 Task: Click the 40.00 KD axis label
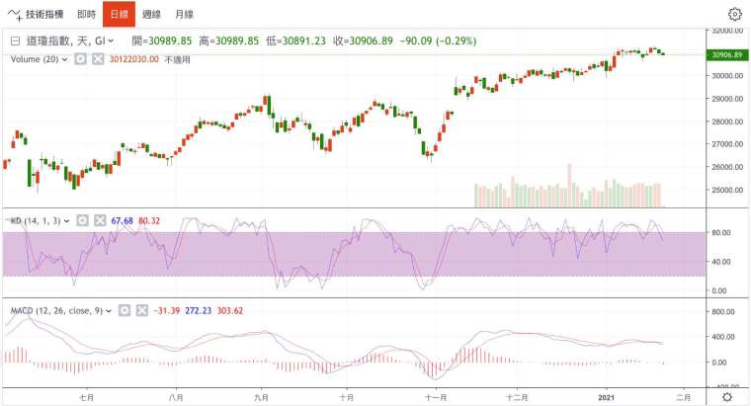point(720,262)
